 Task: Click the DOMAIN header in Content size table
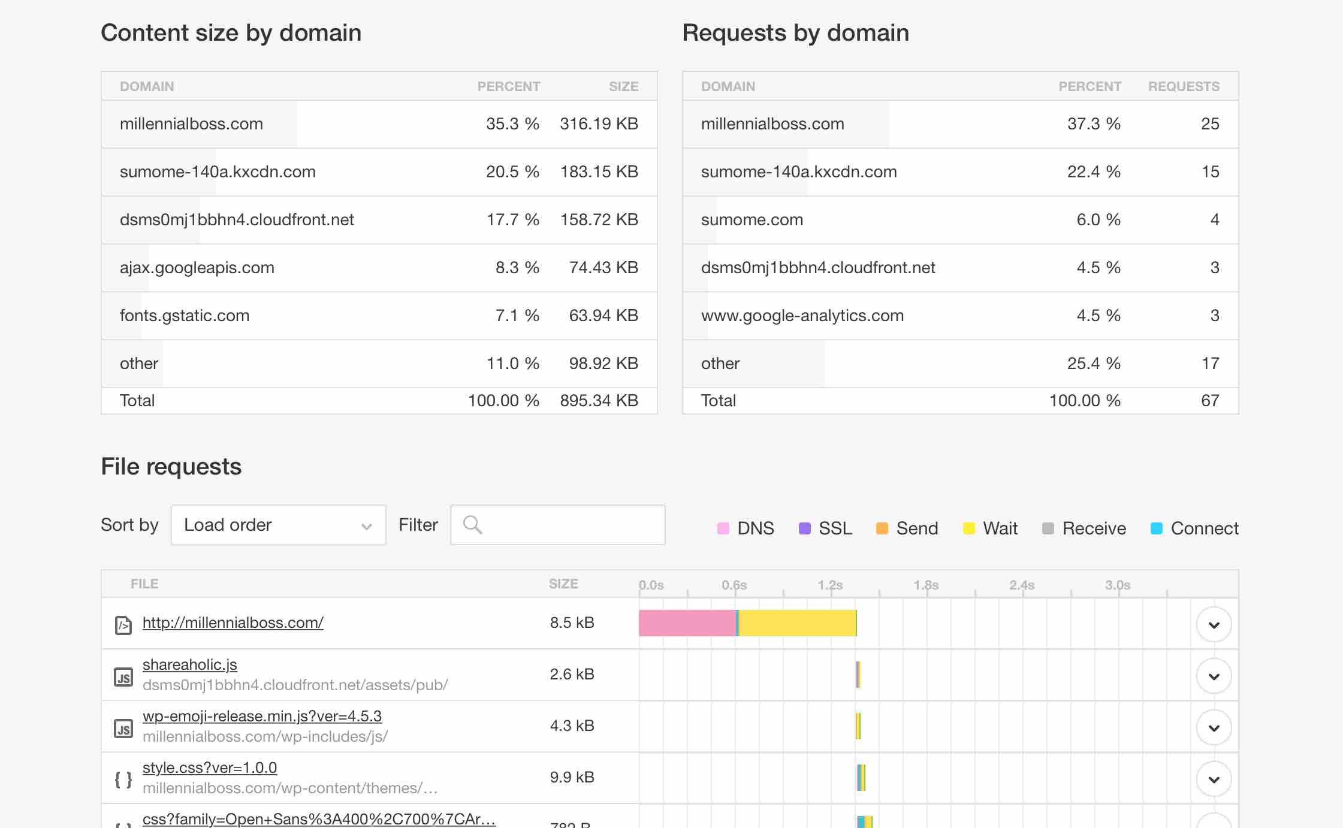point(147,86)
